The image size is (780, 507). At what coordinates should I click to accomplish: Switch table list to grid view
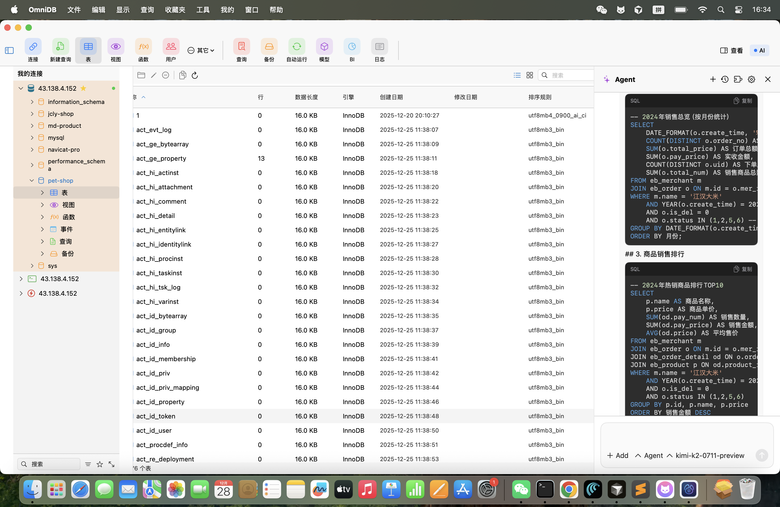click(x=530, y=75)
